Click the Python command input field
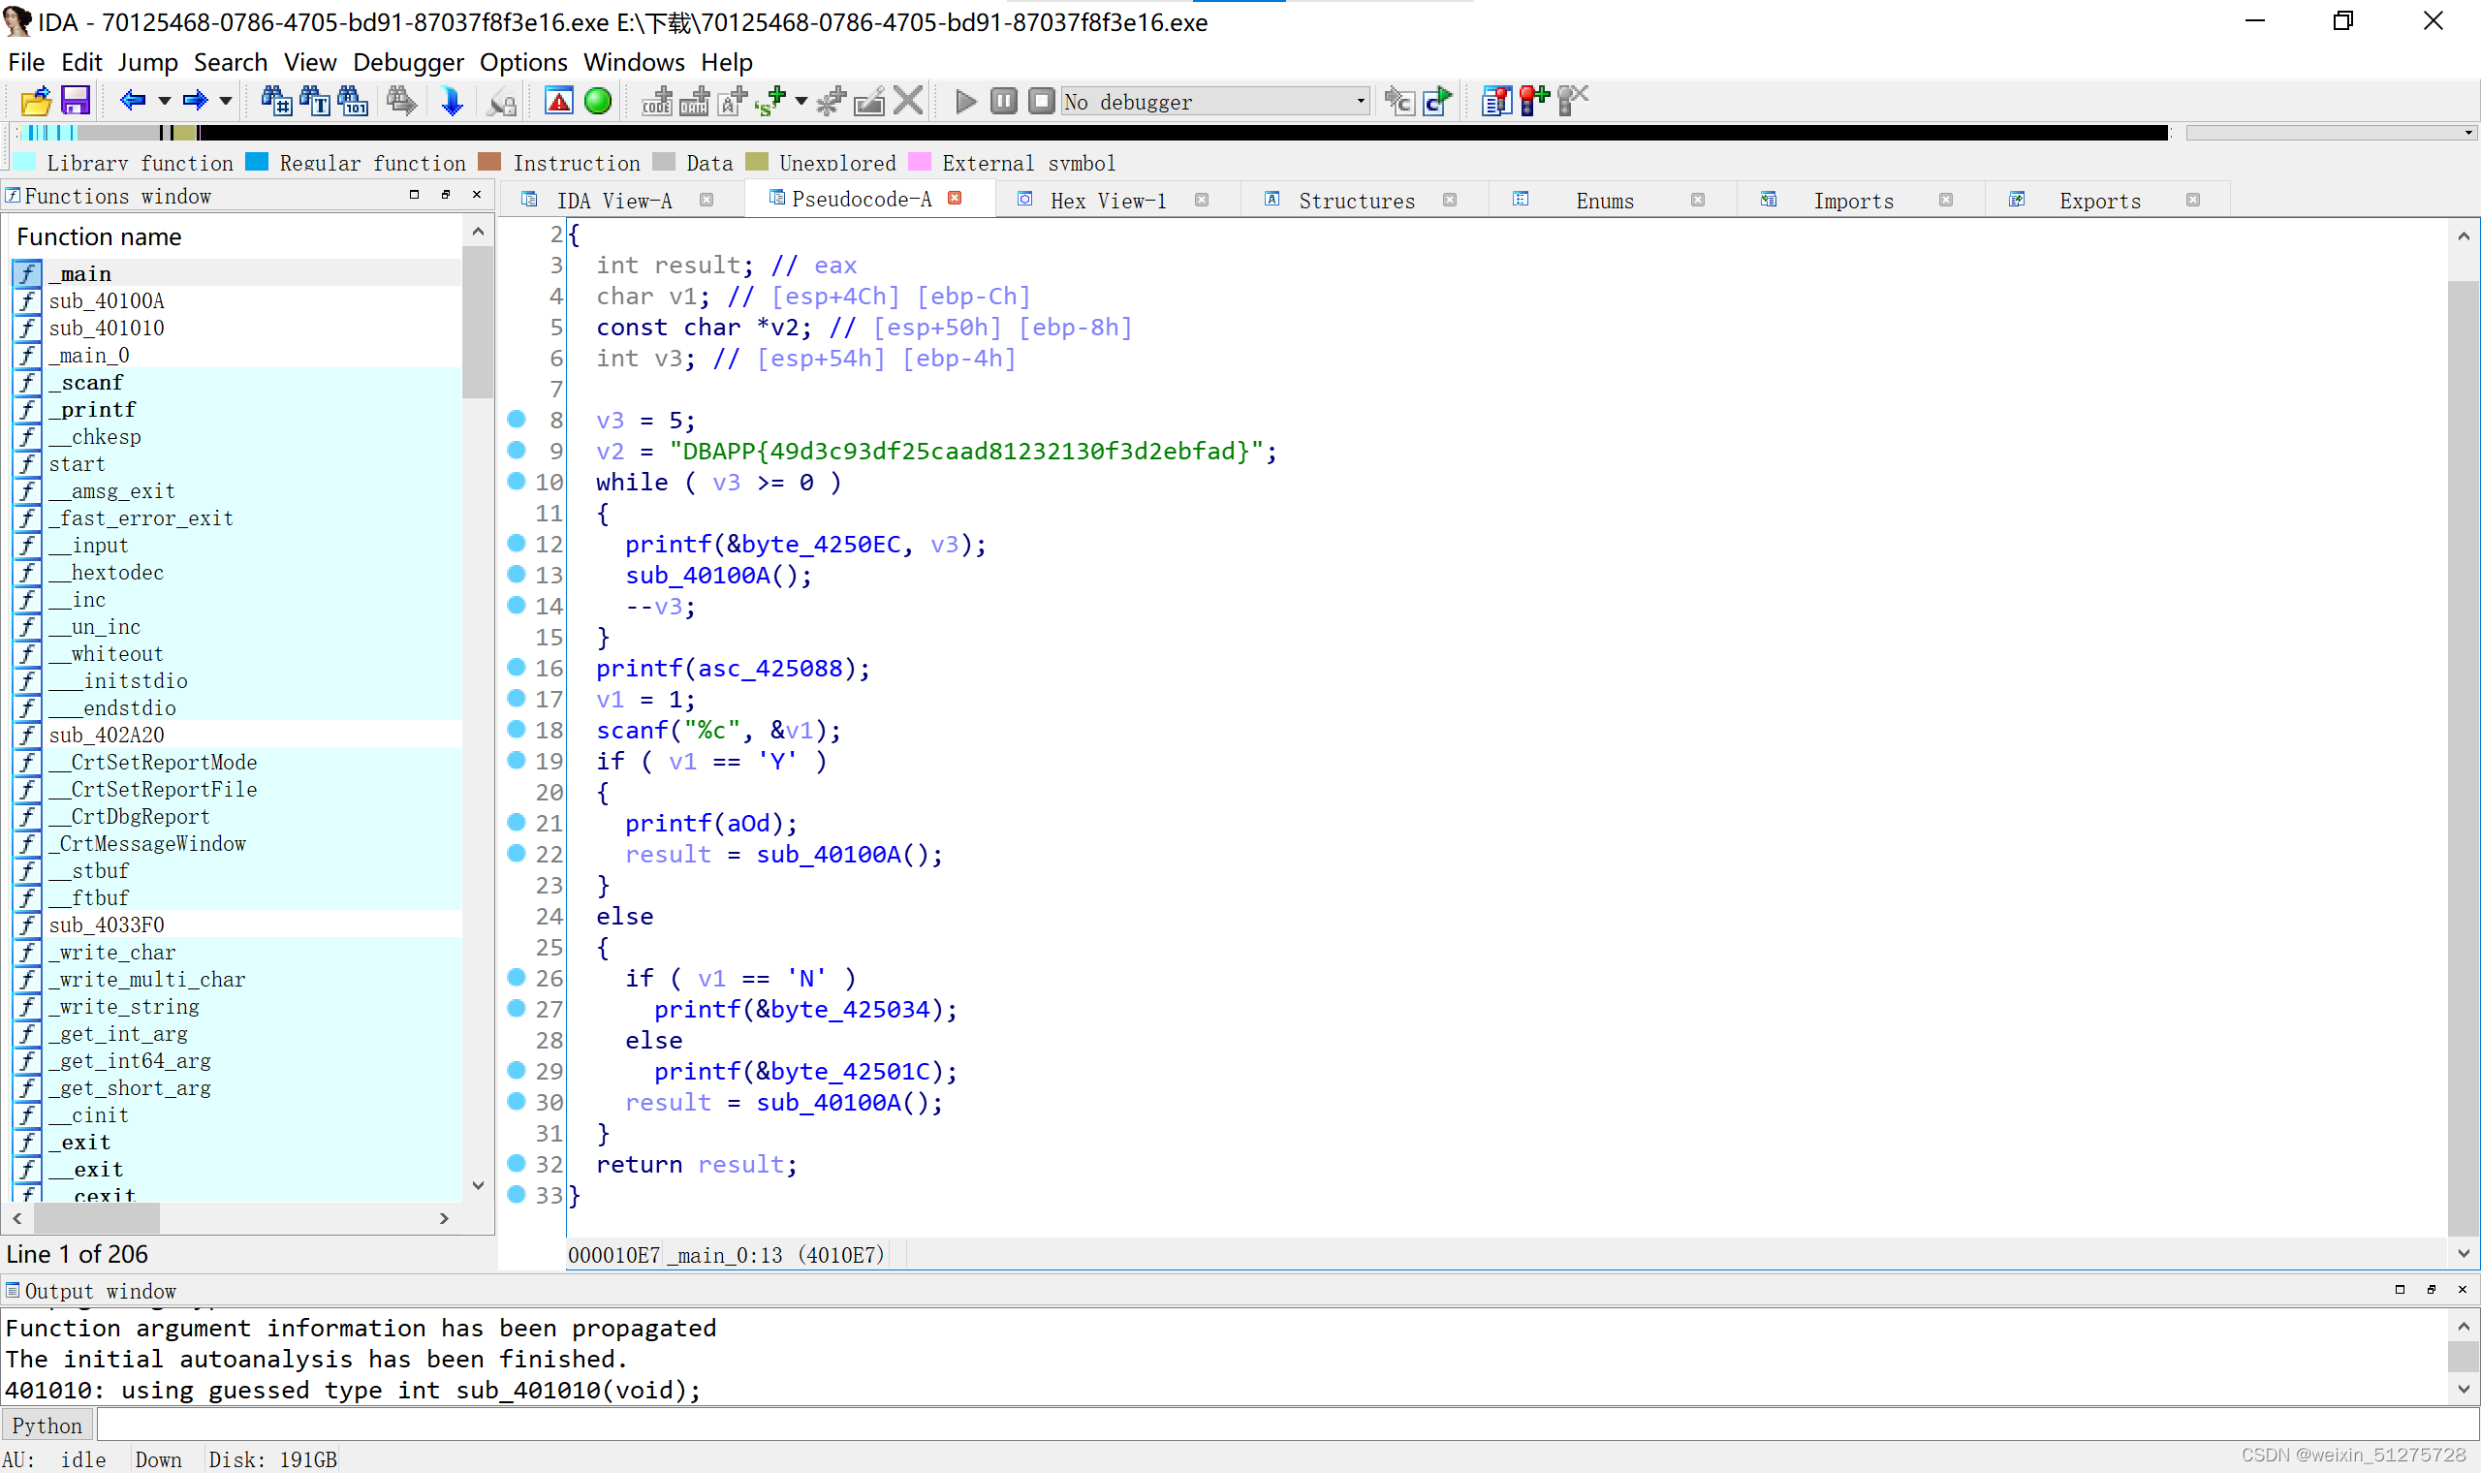 tap(1286, 1426)
